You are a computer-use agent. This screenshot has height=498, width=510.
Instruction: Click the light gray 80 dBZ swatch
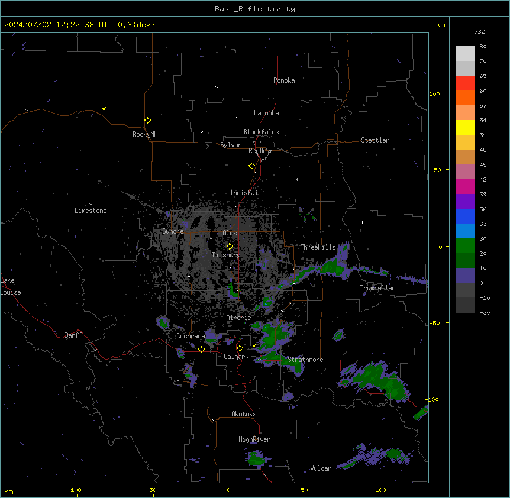coord(465,54)
